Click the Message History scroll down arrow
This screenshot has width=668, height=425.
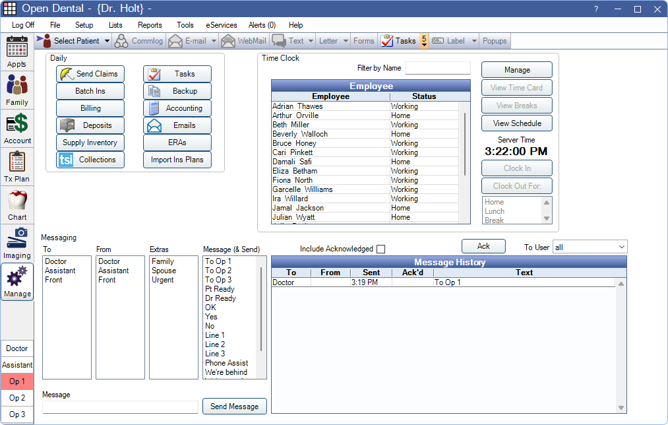pos(621,408)
